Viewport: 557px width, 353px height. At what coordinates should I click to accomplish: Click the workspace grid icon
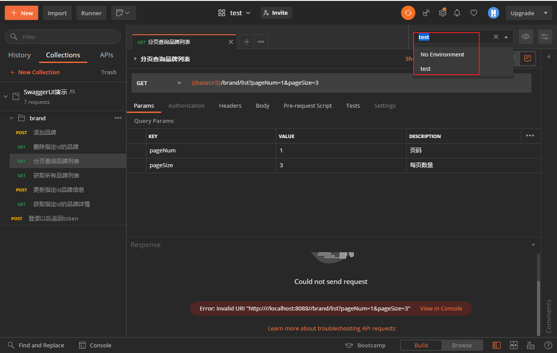point(222,13)
